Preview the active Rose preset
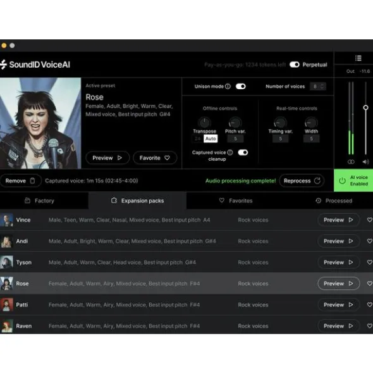The height and width of the screenshot is (374, 373). tap(107, 158)
